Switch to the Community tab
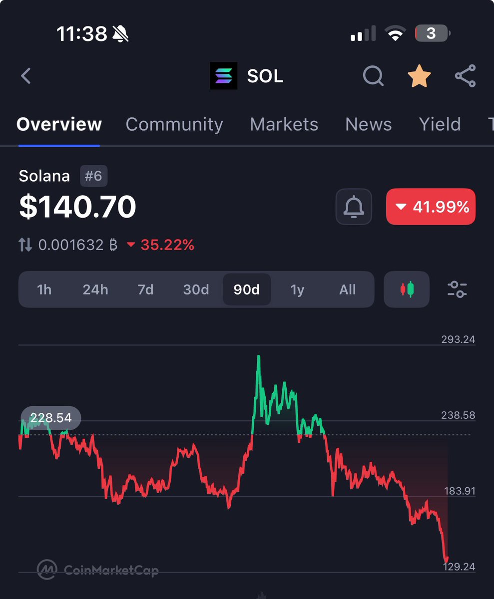Image resolution: width=494 pixels, height=599 pixels. tap(174, 124)
